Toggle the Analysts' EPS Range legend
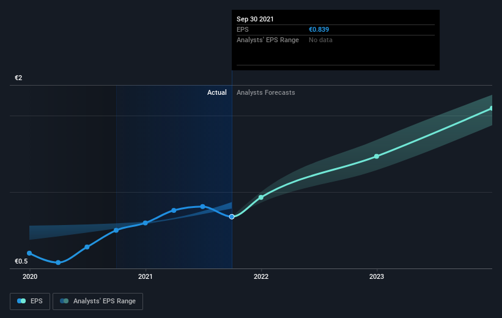The height and width of the screenshot is (318, 502). [98, 301]
